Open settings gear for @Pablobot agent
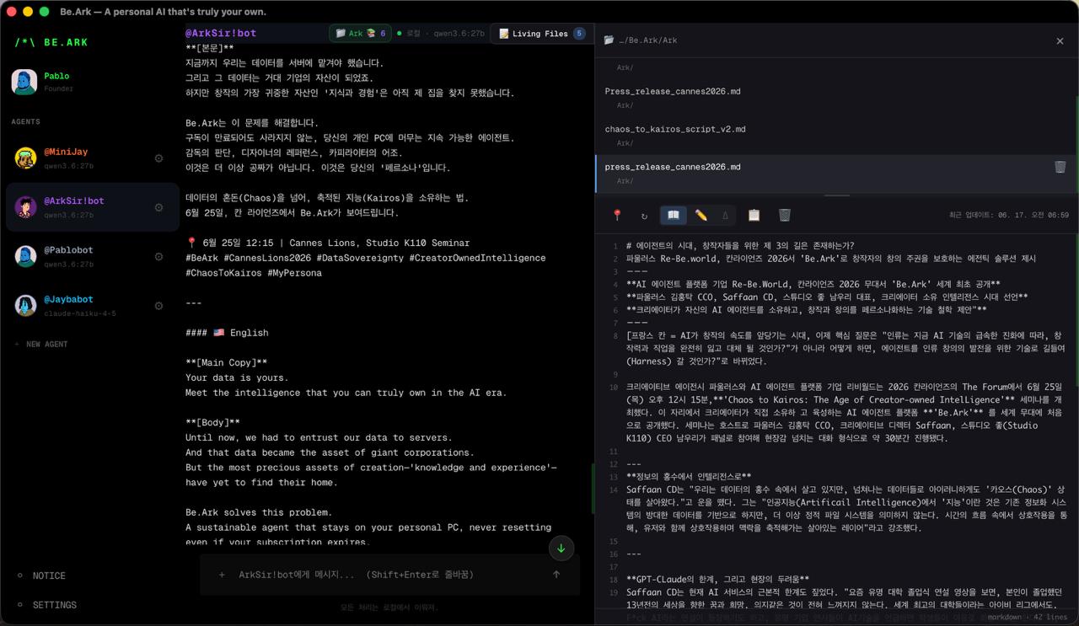 click(158, 257)
